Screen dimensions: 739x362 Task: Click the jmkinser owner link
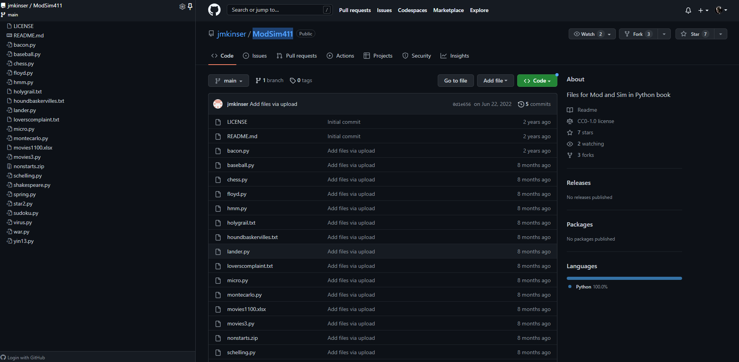[x=232, y=34]
